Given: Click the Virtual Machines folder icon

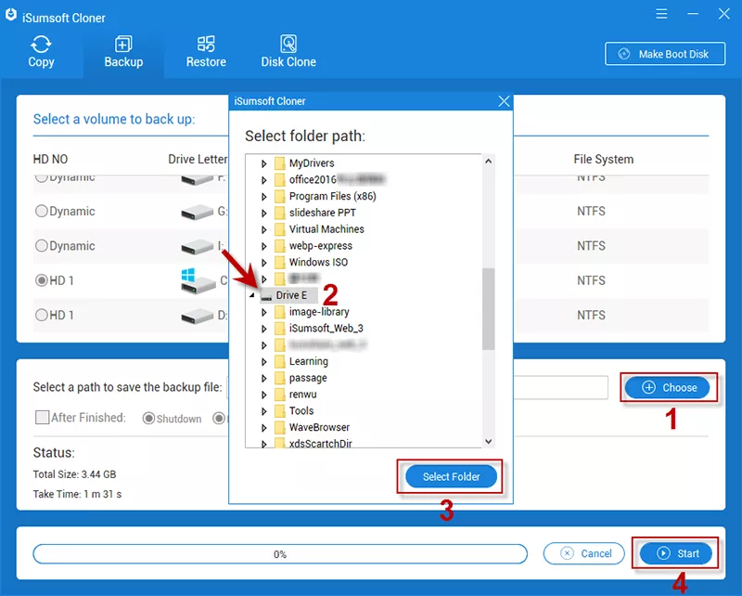Looking at the screenshot, I should click(x=279, y=229).
